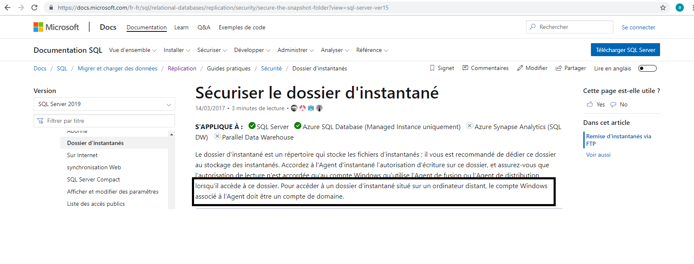Click Se connecter link

click(x=638, y=27)
